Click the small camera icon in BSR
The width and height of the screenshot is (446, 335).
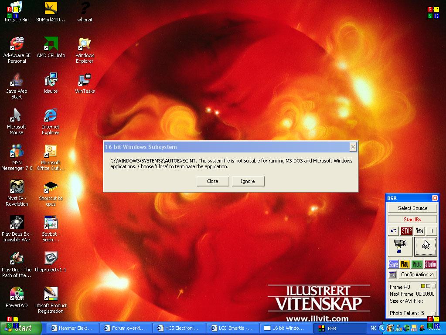click(x=419, y=231)
